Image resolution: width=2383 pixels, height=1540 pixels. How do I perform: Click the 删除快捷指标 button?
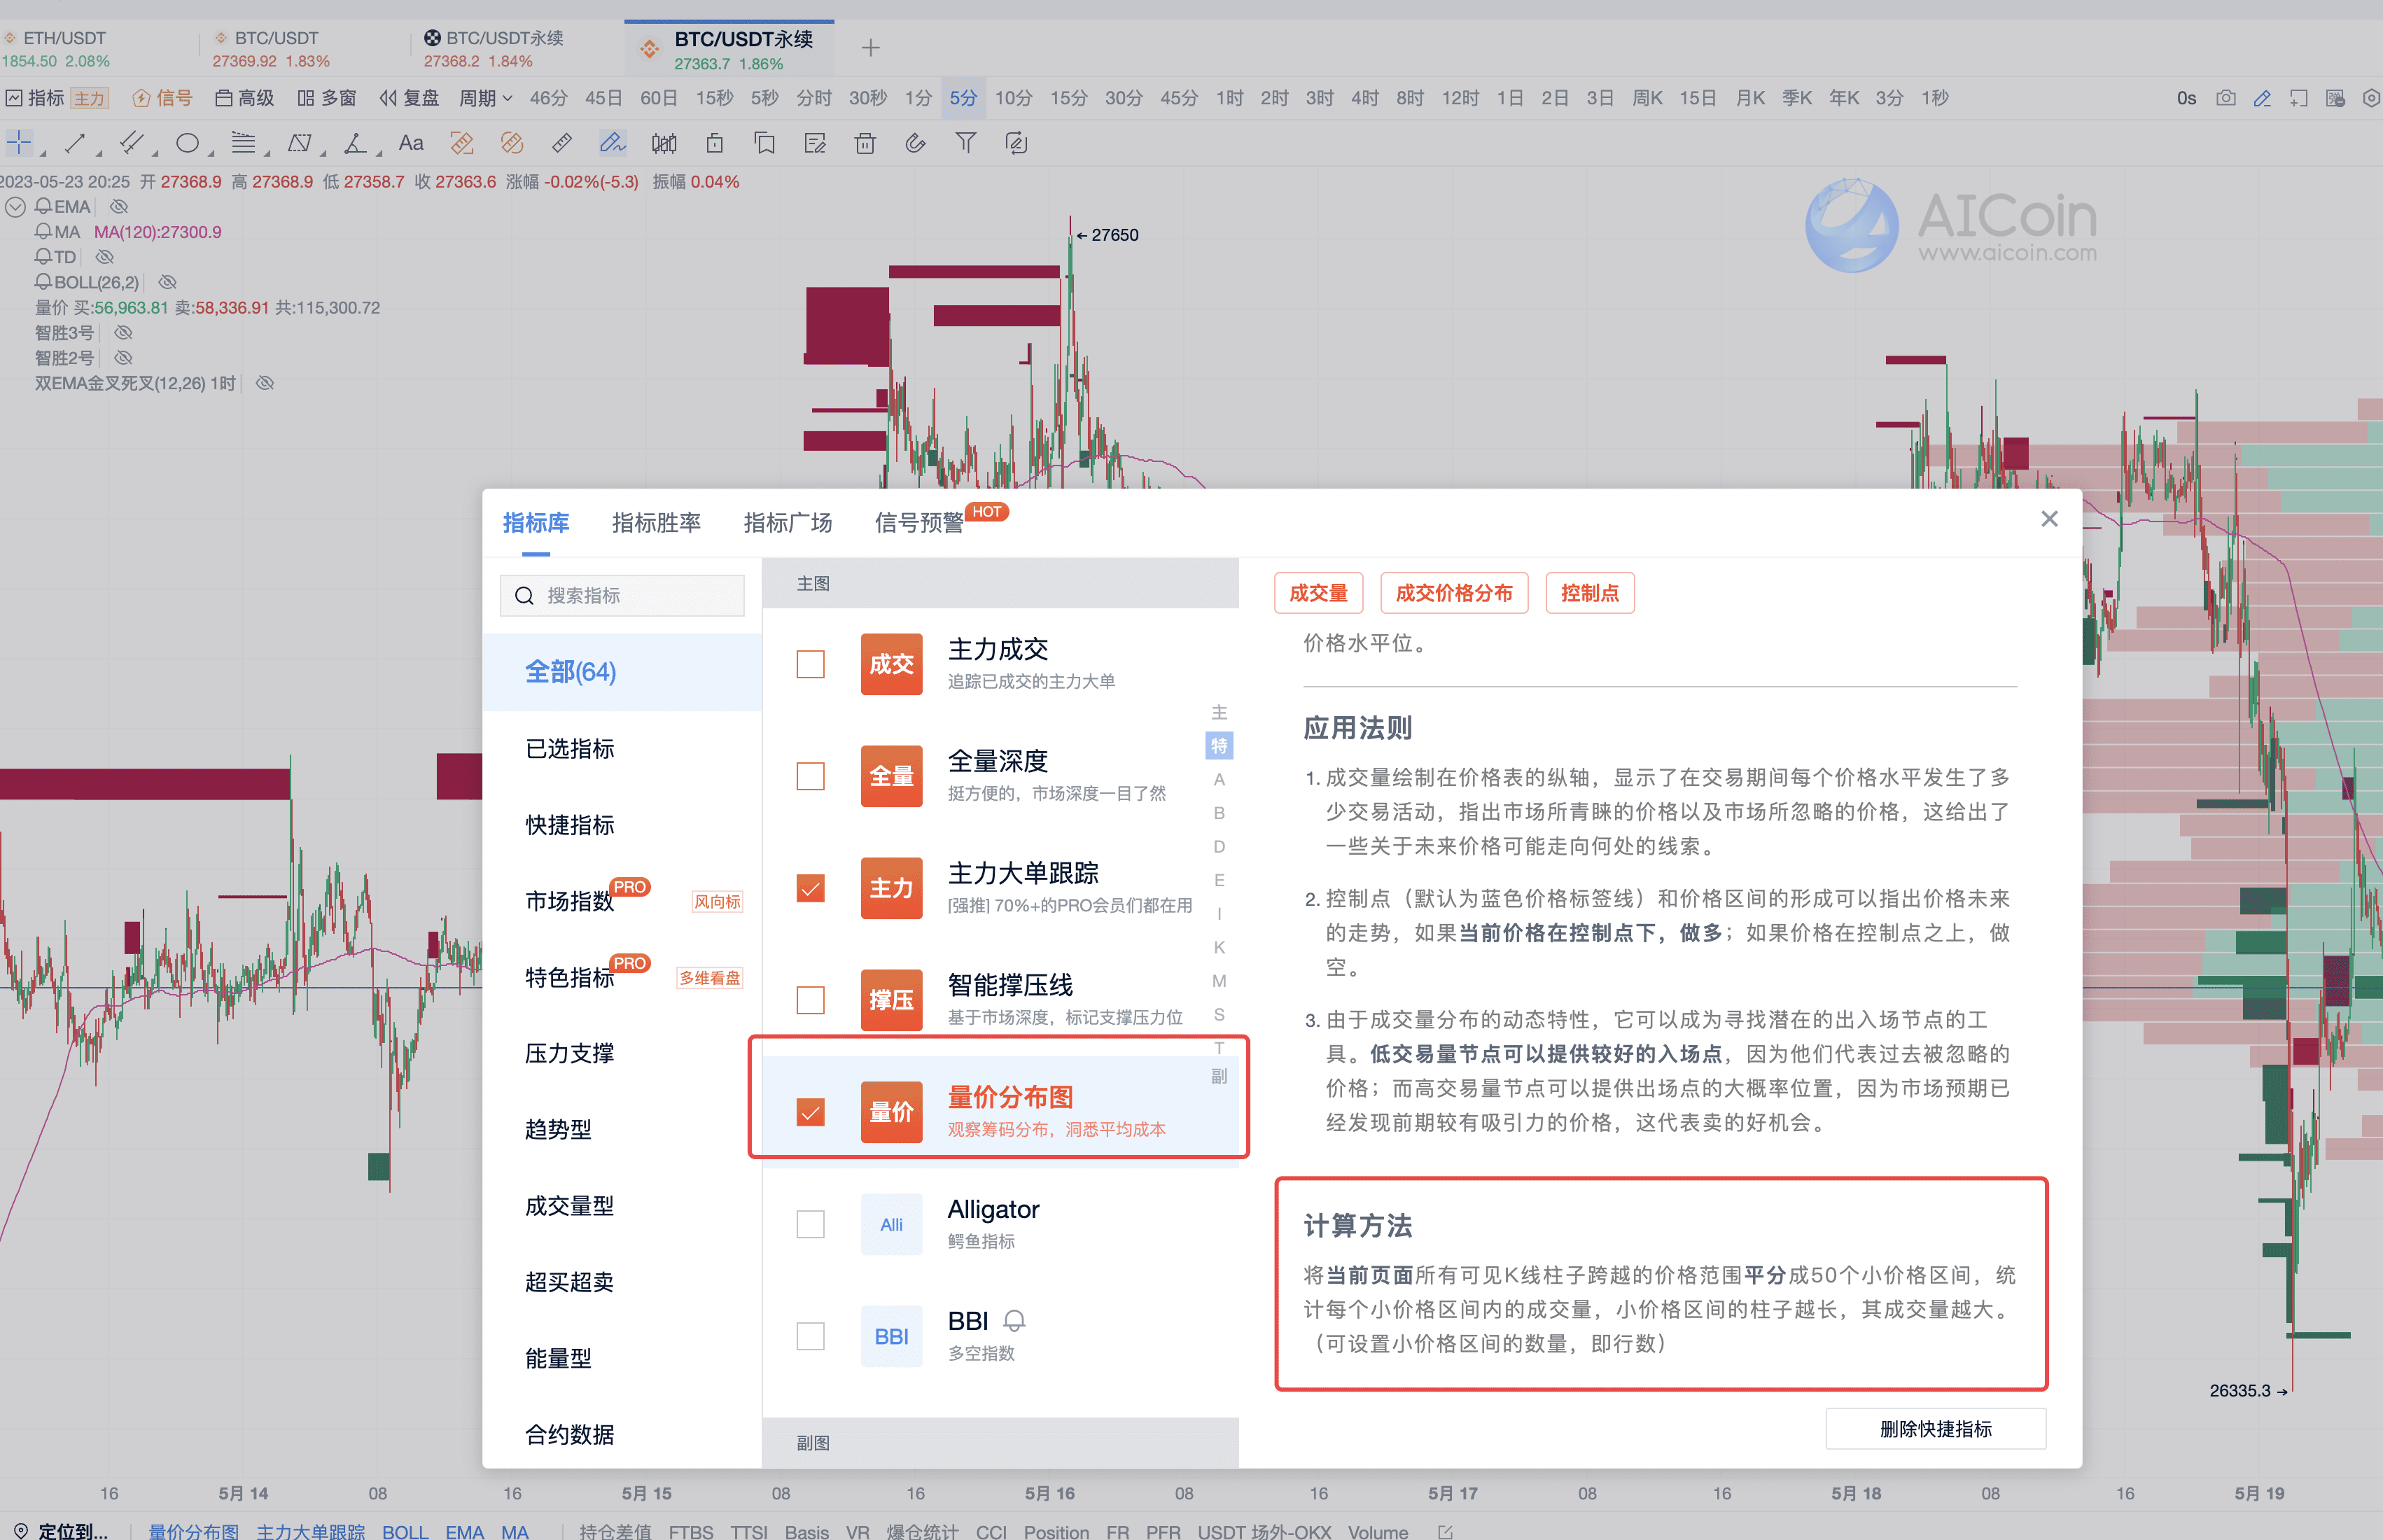tap(1935, 1429)
